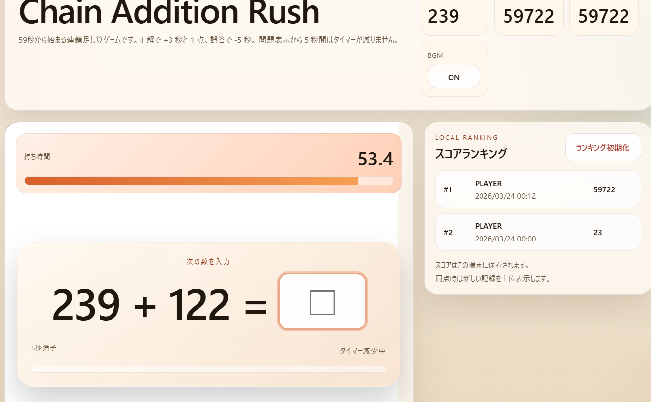Focus the answer input box
The height and width of the screenshot is (402, 651).
click(322, 302)
